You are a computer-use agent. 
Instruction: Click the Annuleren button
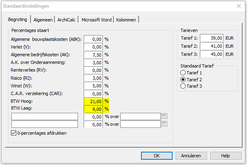tap(191, 156)
